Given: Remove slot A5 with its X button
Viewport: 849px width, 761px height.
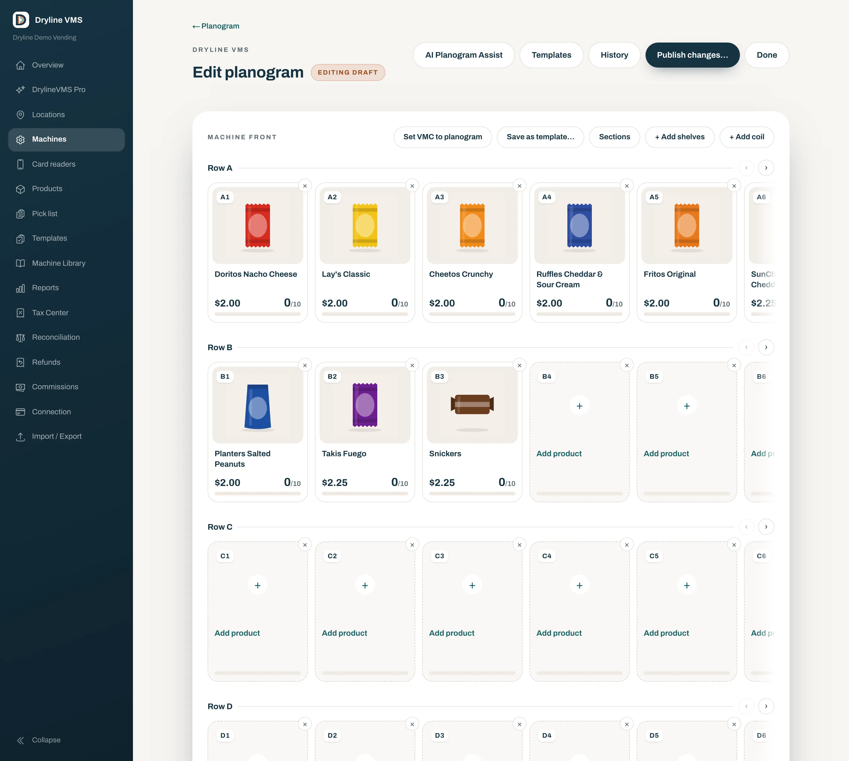Looking at the screenshot, I should point(734,186).
